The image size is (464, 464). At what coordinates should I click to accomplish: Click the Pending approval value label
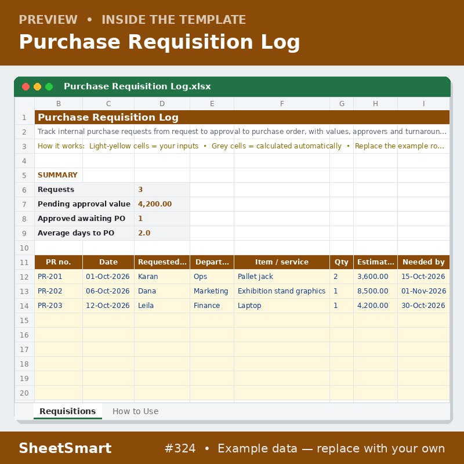(x=84, y=204)
